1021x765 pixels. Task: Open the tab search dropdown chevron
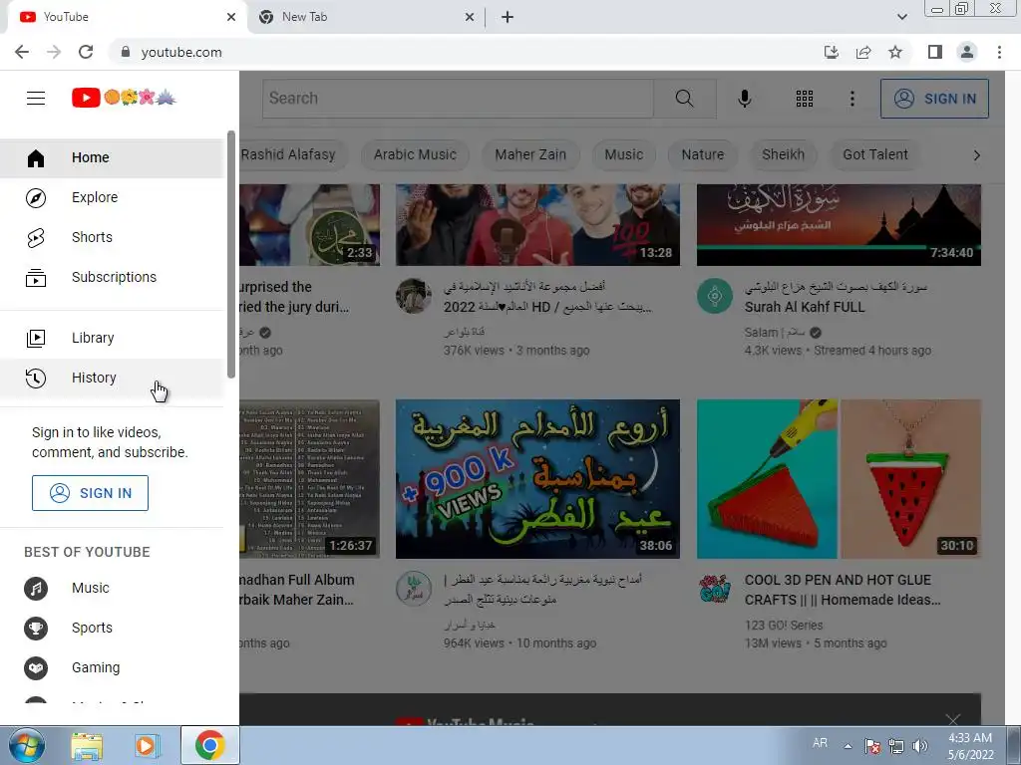[x=901, y=17]
